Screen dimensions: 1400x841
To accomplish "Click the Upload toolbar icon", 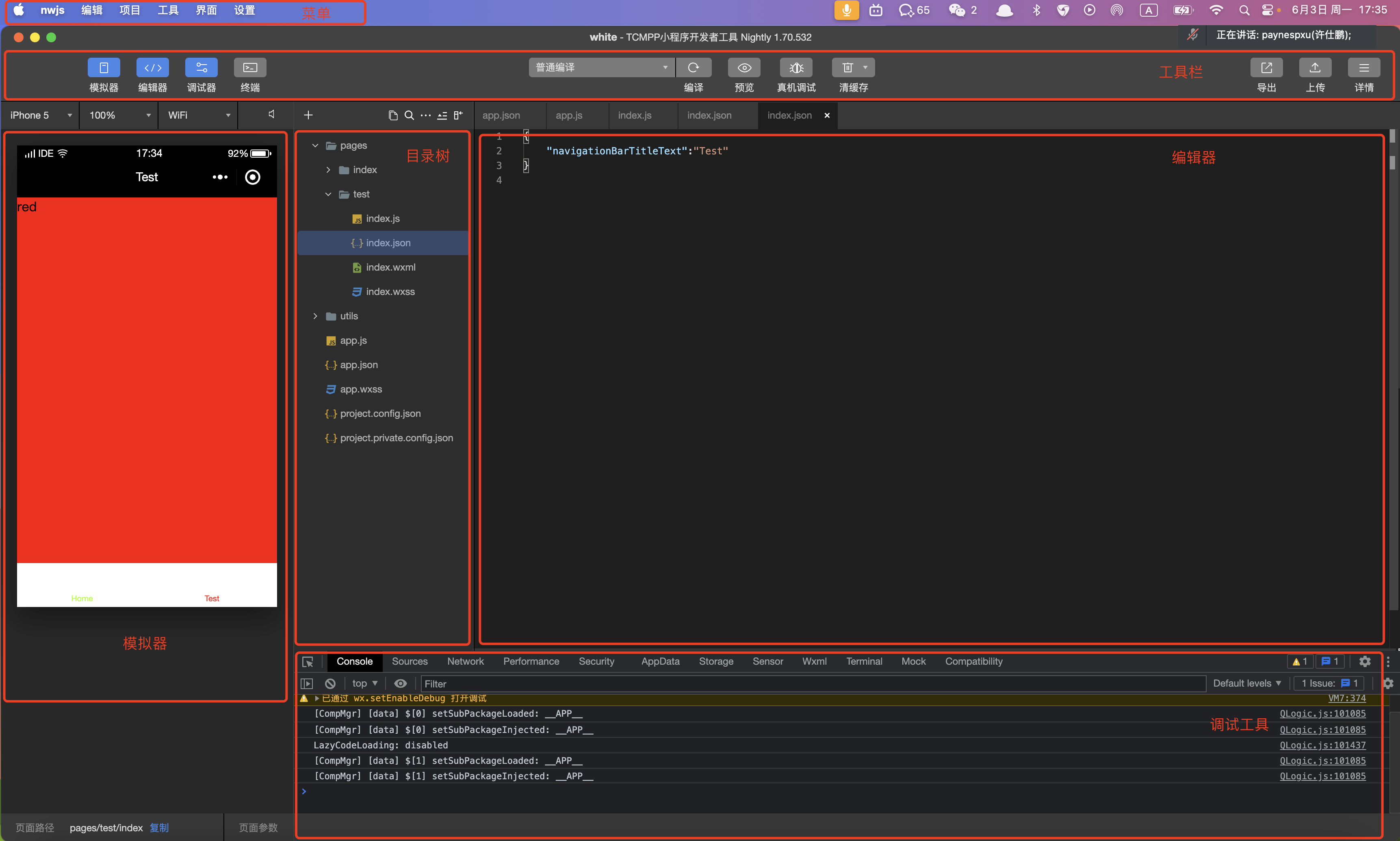I will click(1315, 67).
